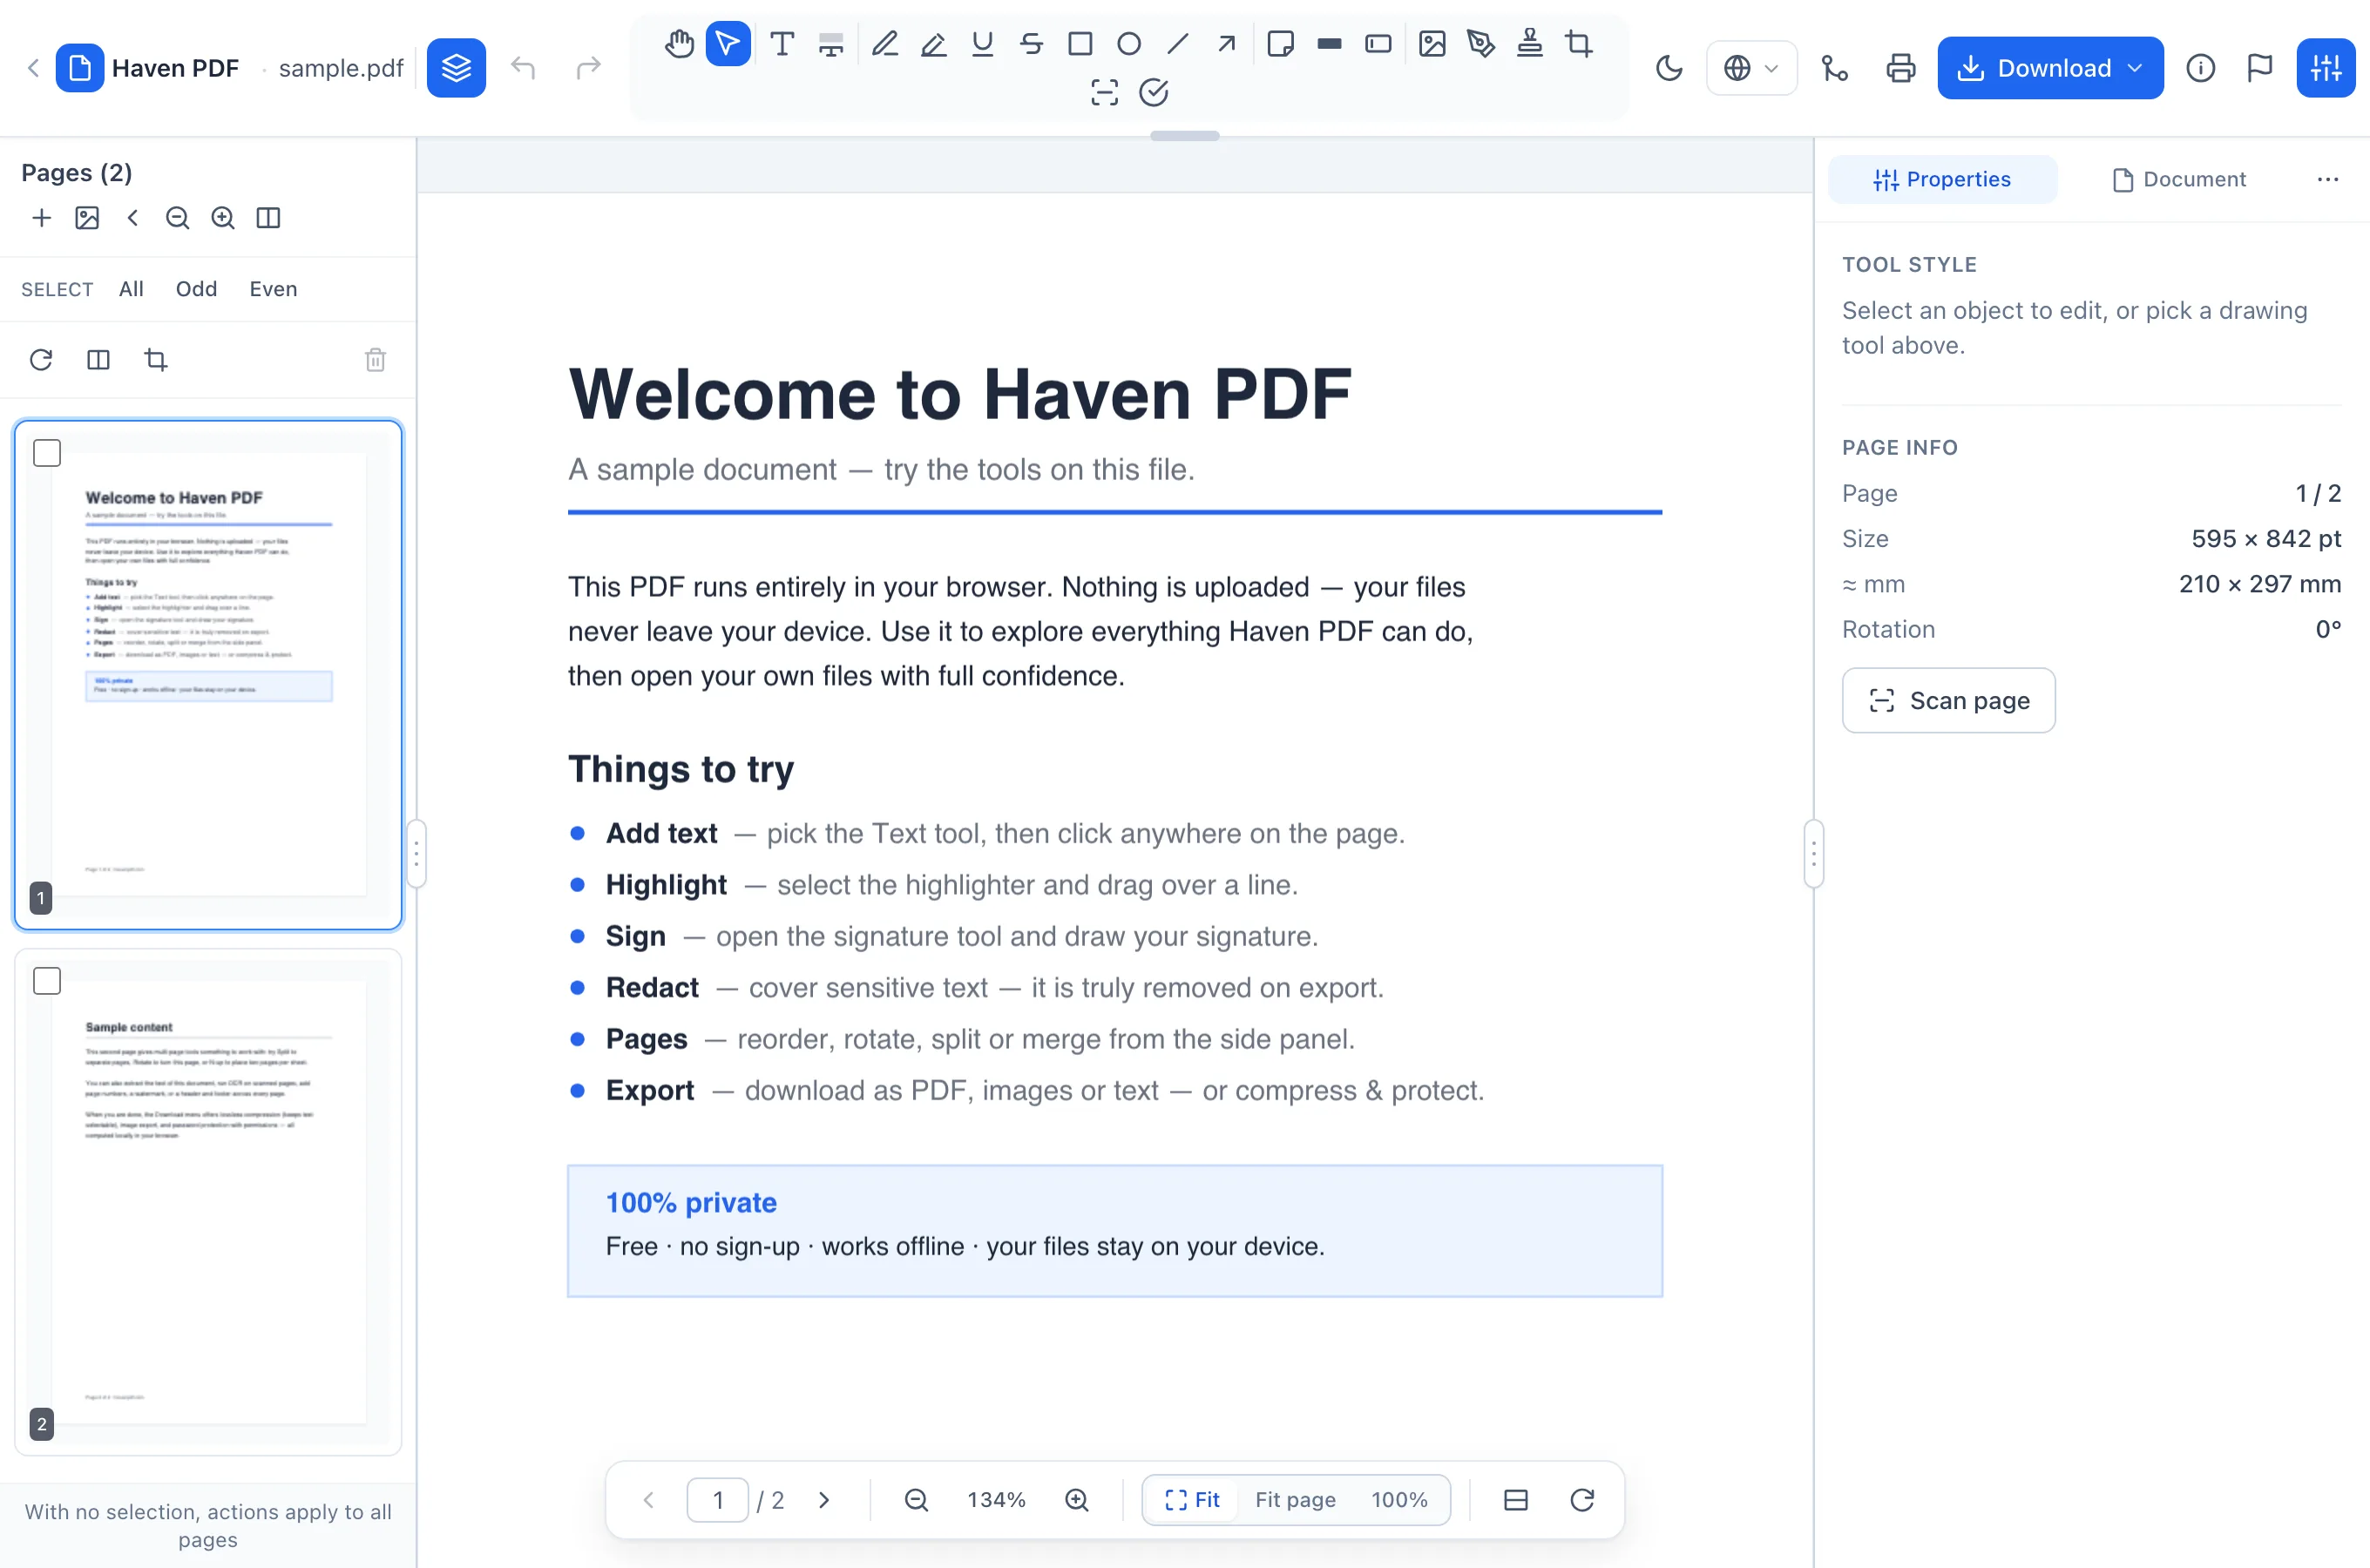Go to the next page
This screenshot has height=1568, width=2370.
click(x=824, y=1500)
